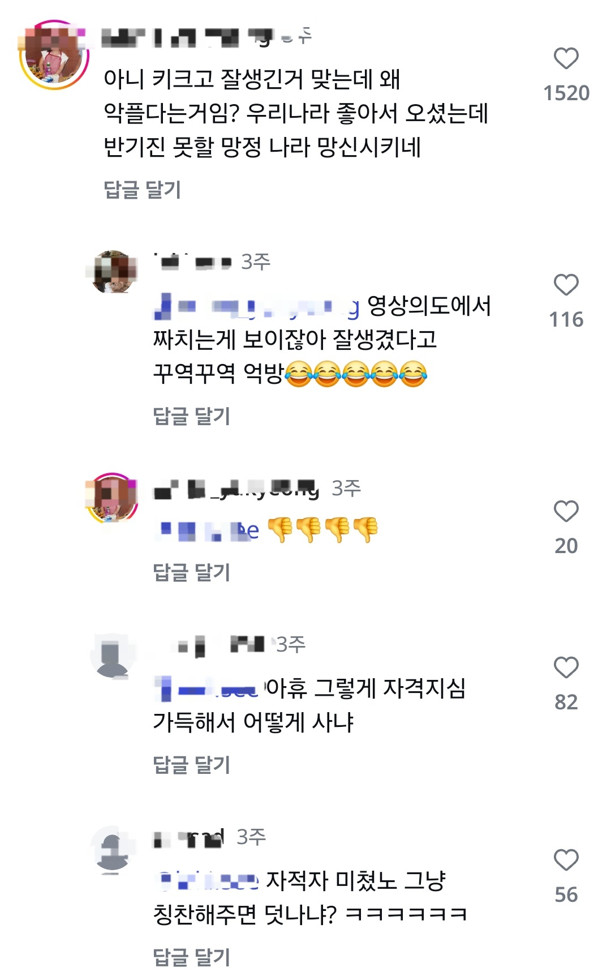The image size is (611, 976).
Task: Open avatar of the 영상의도에서 commenter
Action: 115,272
